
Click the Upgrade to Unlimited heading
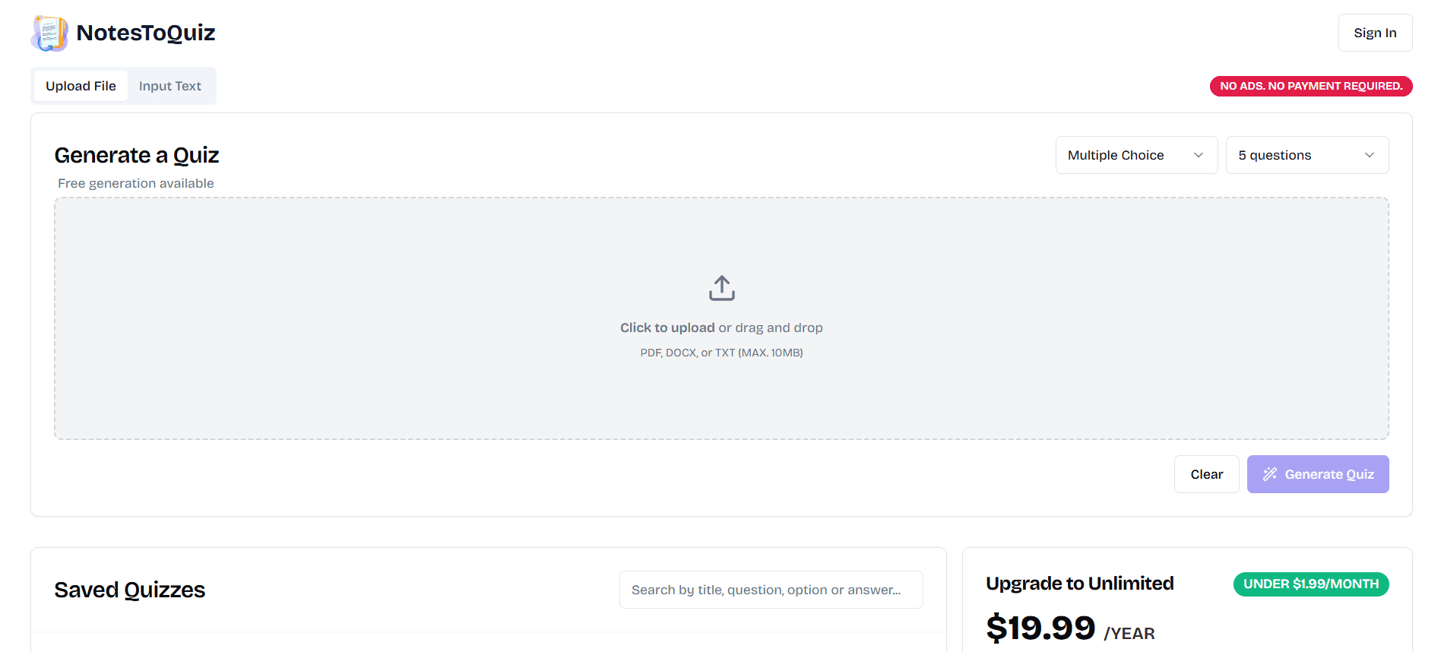[x=1079, y=584]
